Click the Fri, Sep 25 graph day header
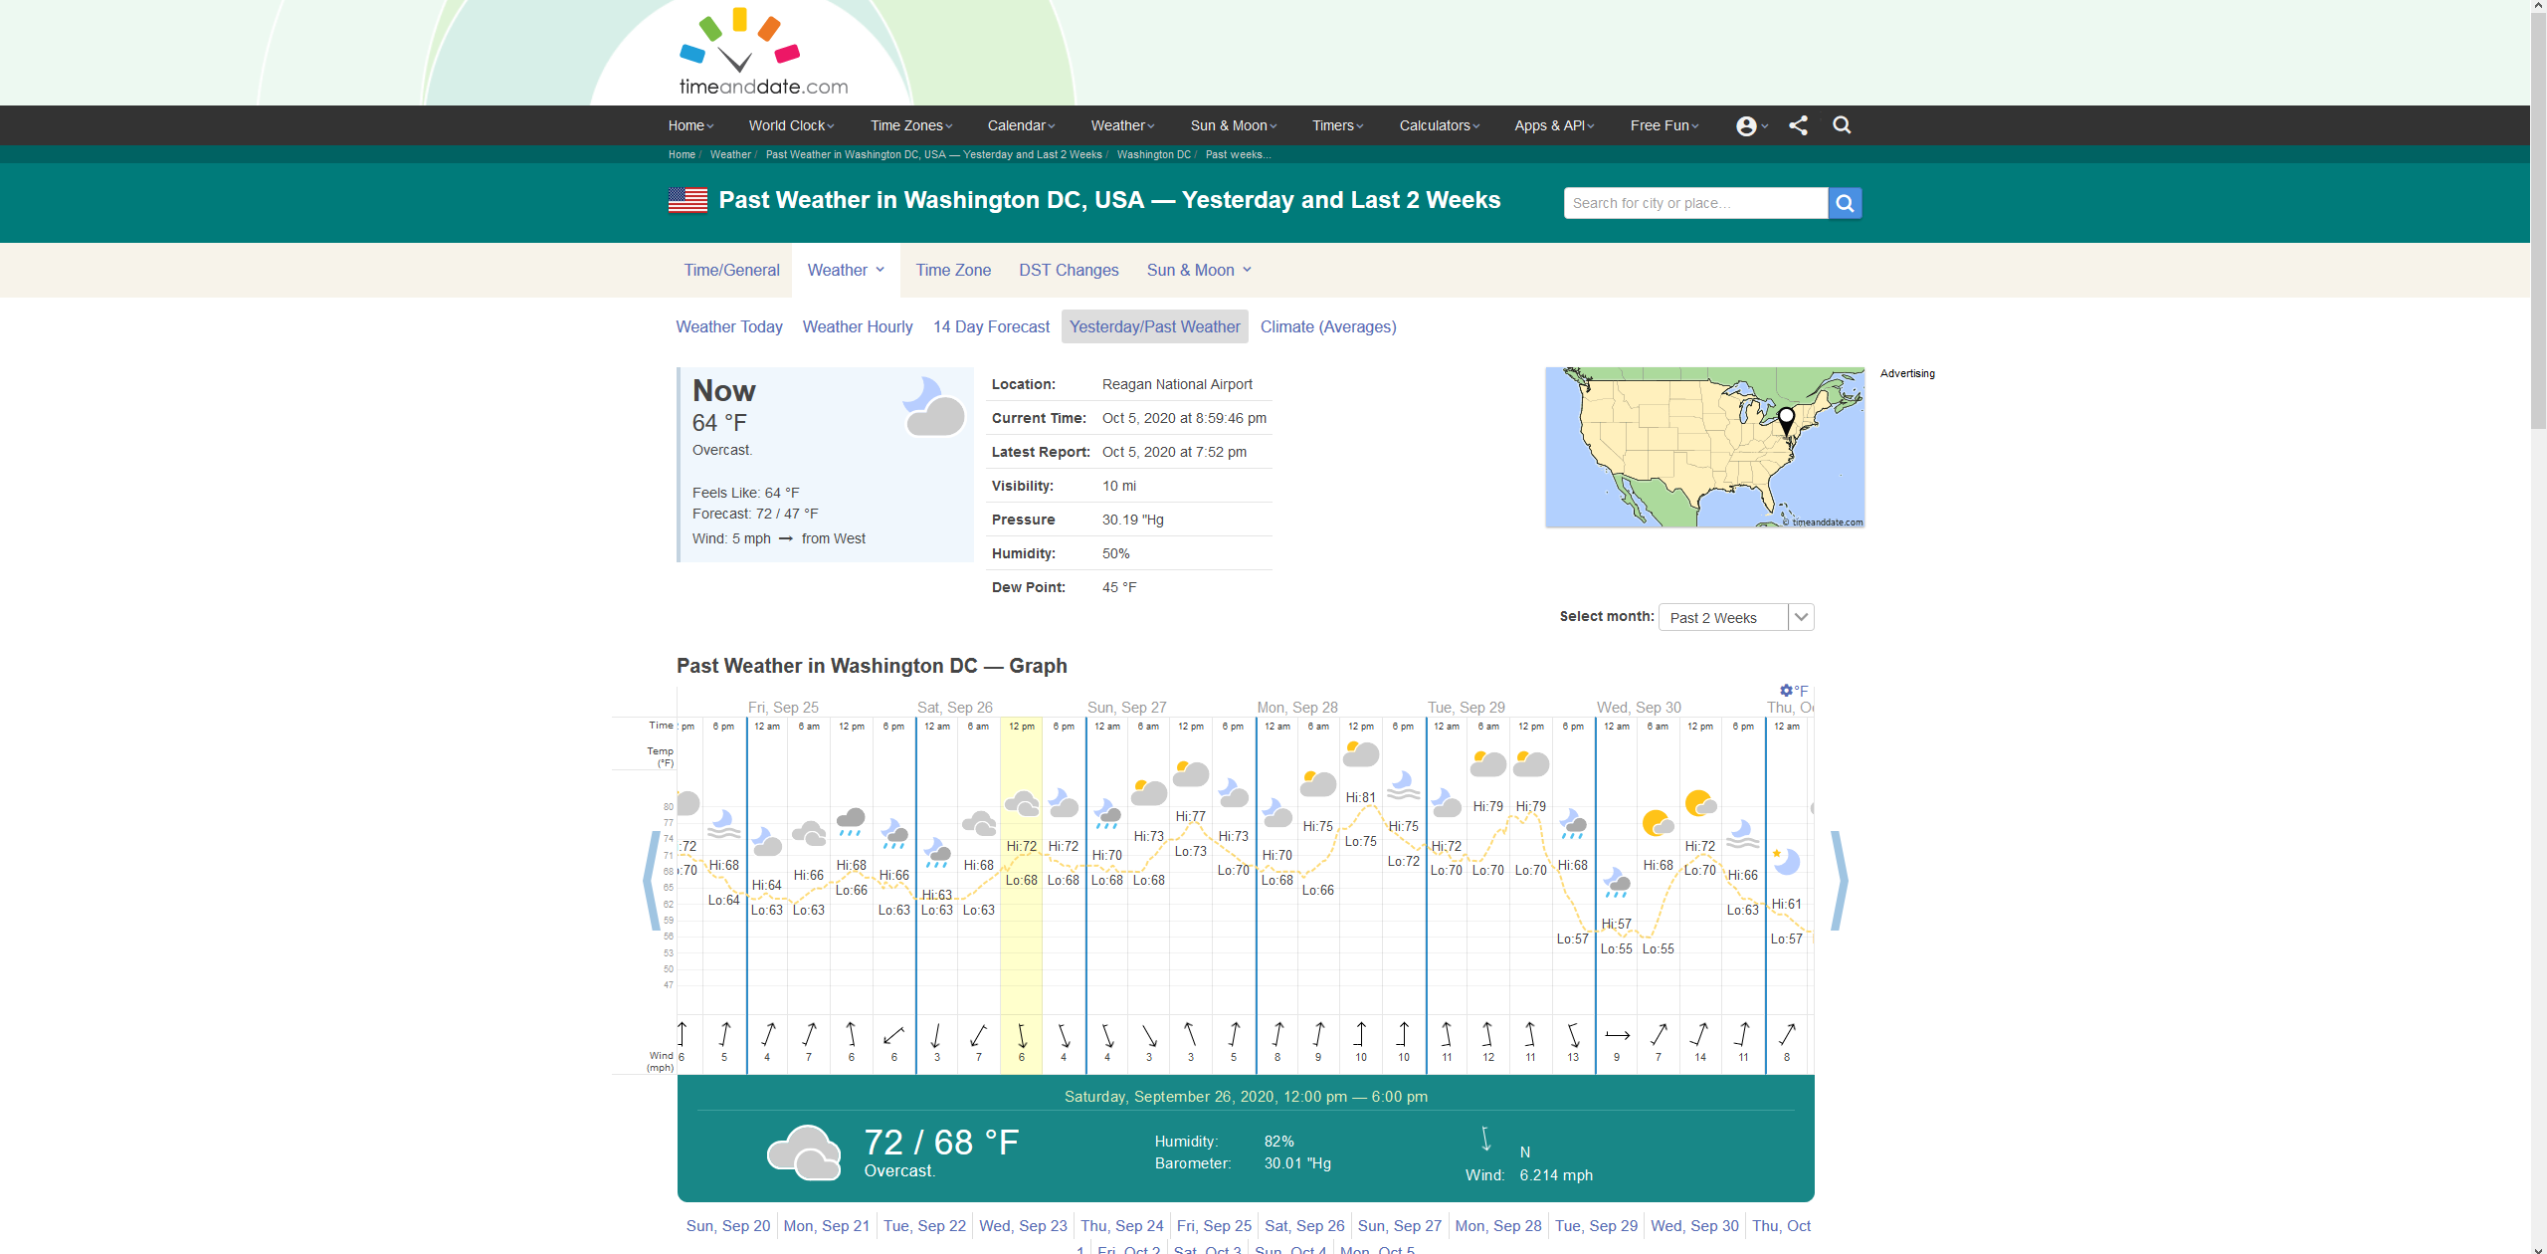 click(x=783, y=707)
